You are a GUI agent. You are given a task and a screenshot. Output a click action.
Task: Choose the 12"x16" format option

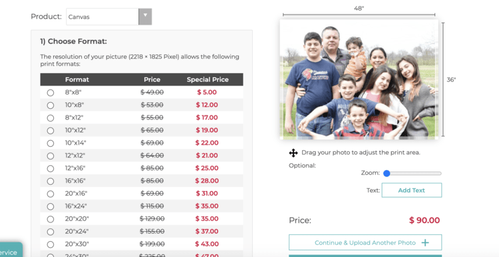[51, 169]
